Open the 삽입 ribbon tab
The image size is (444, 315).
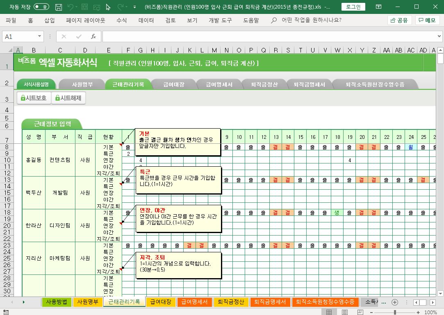pos(50,20)
